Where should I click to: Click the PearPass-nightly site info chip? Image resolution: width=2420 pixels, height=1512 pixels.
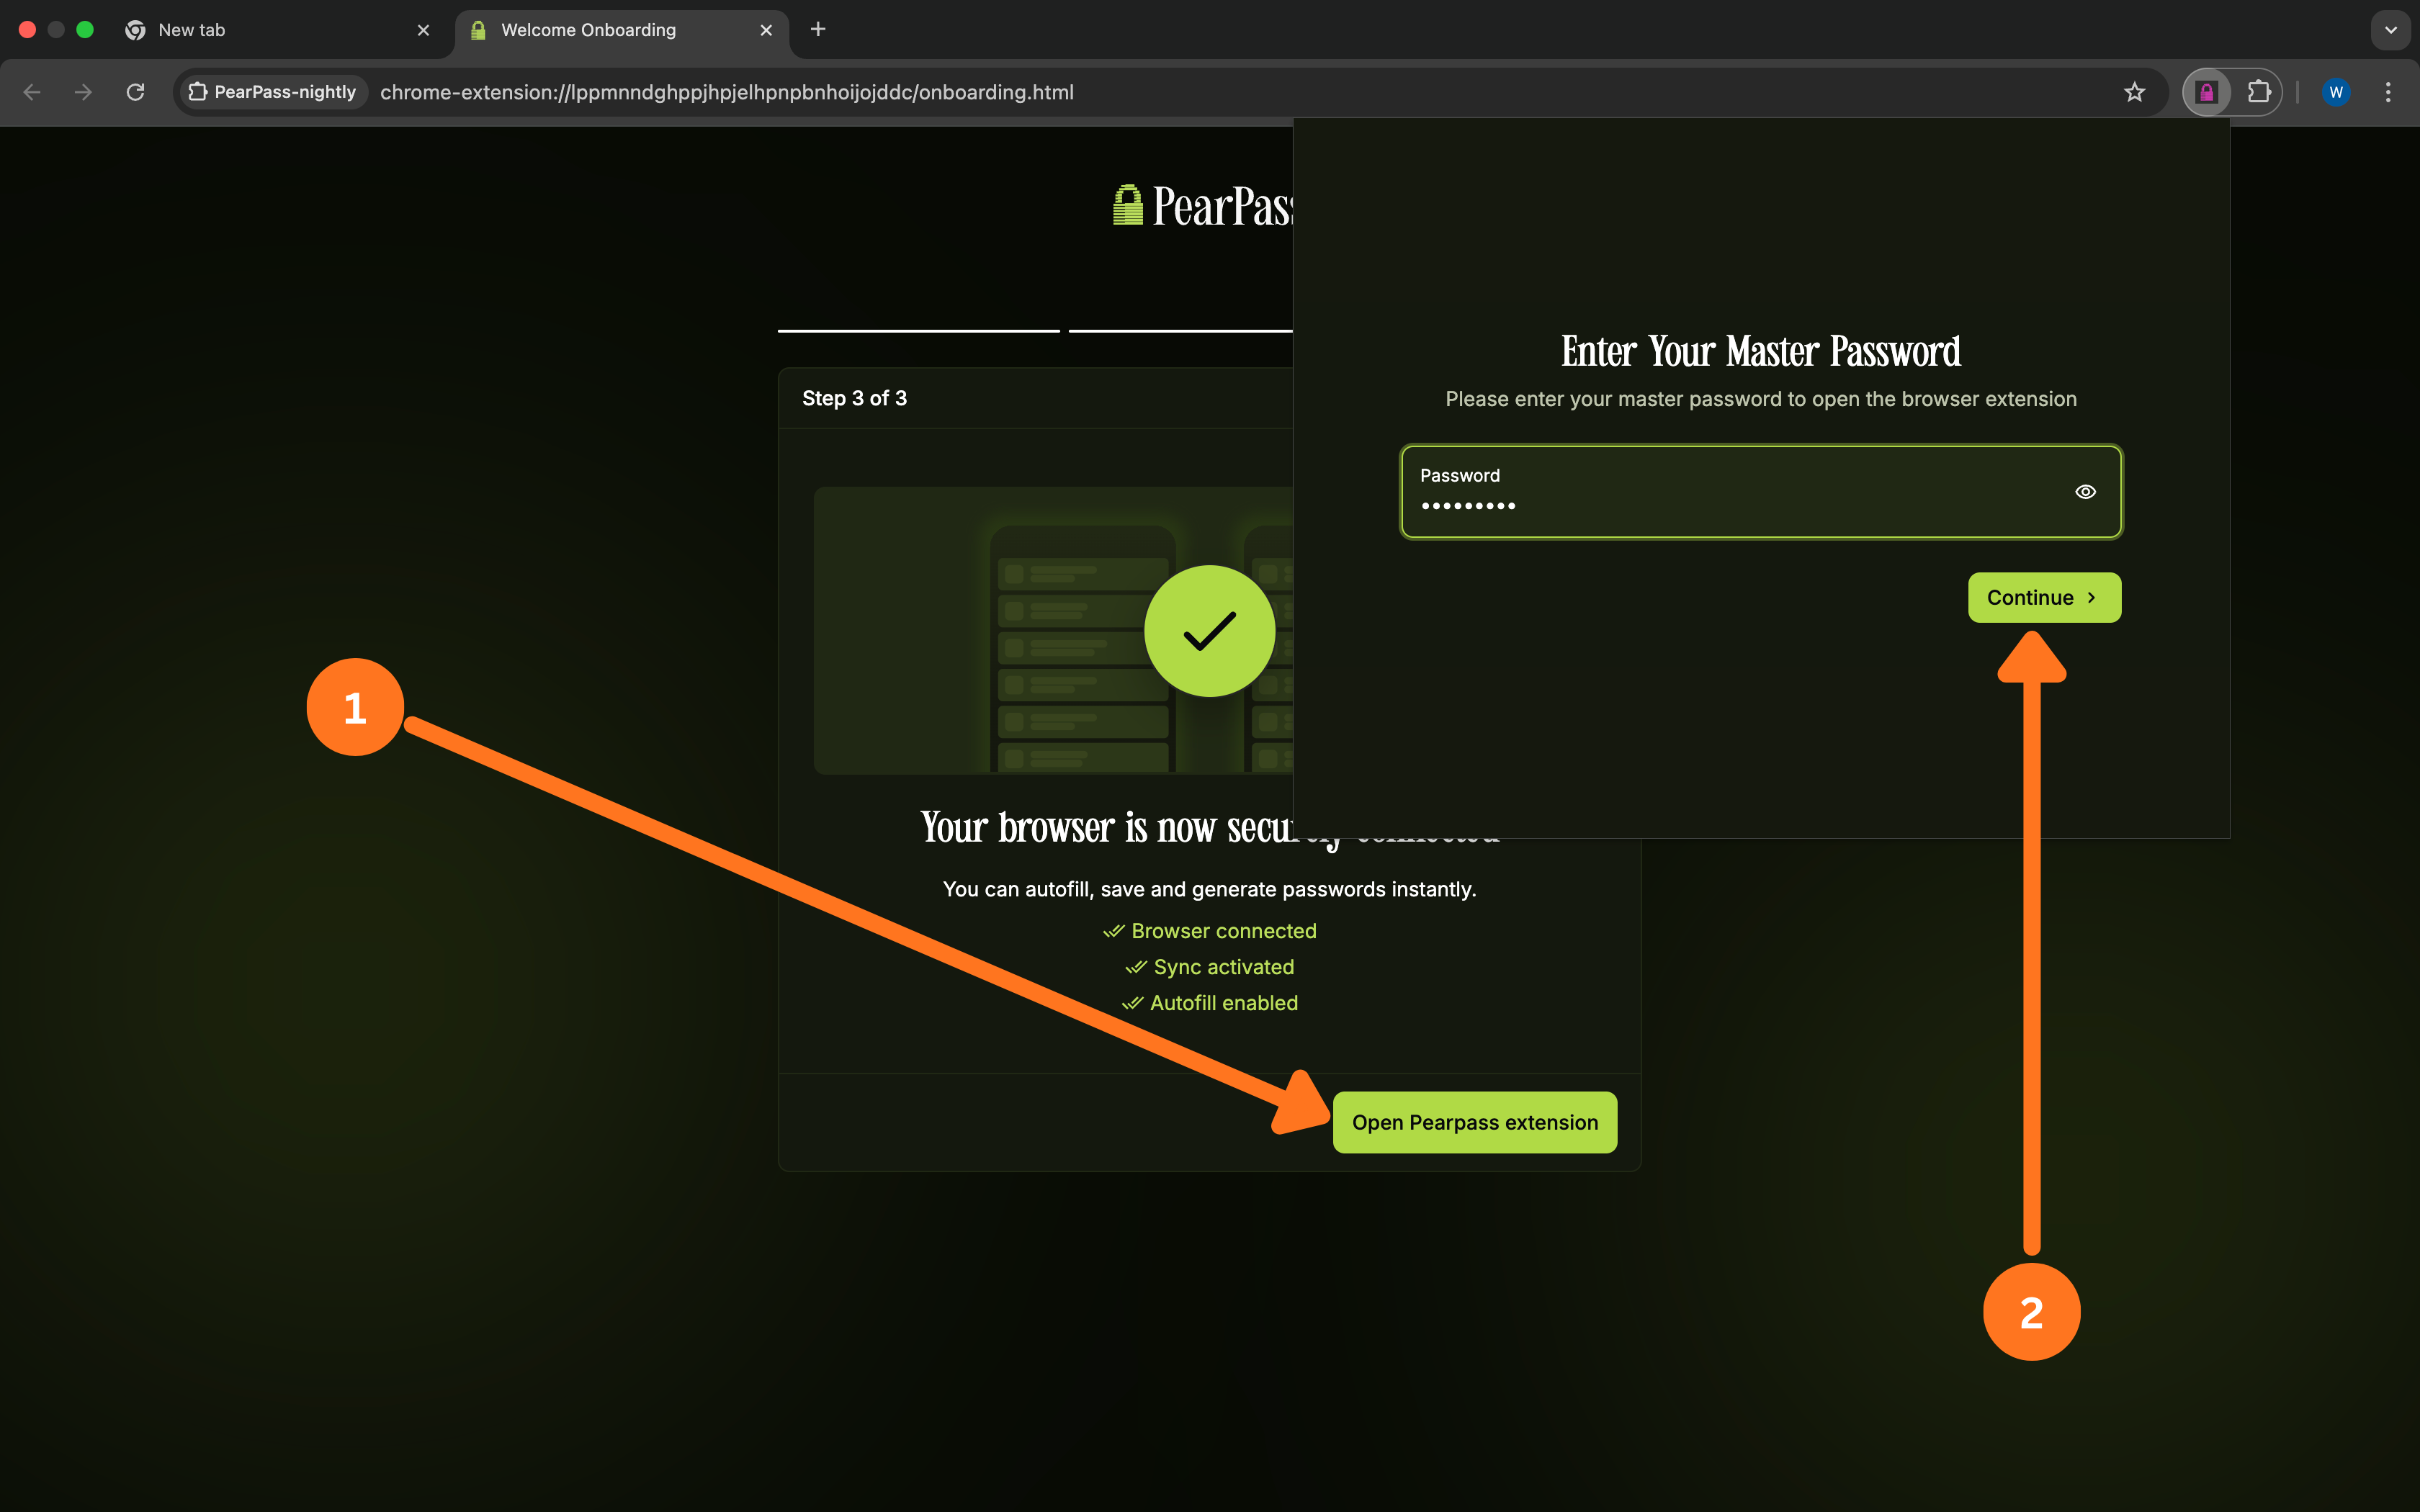273,92
